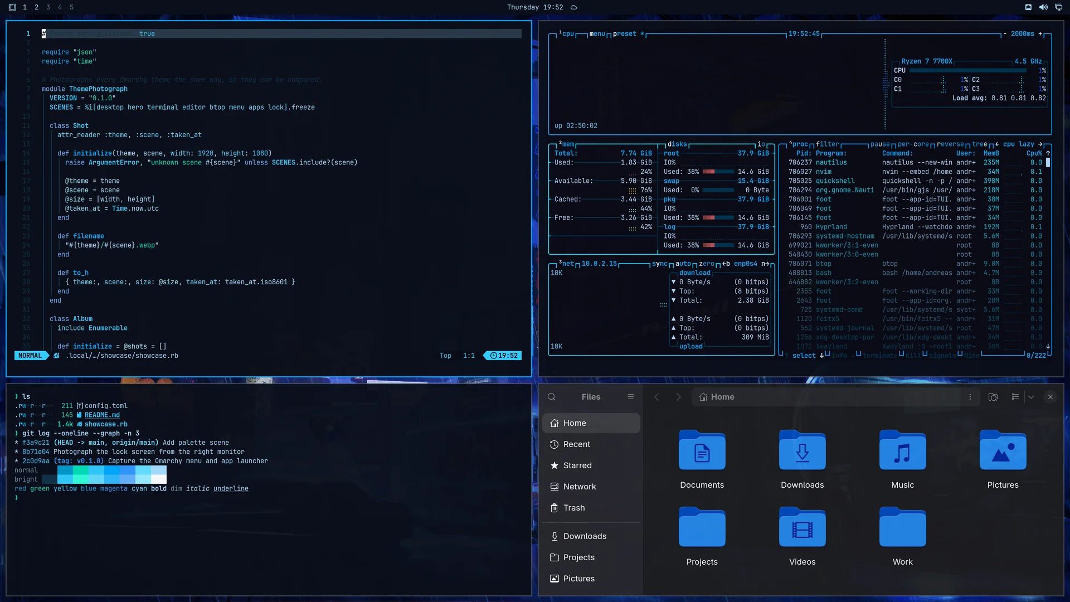
Task: Click README.md link in terminal listing
Action: [102, 415]
